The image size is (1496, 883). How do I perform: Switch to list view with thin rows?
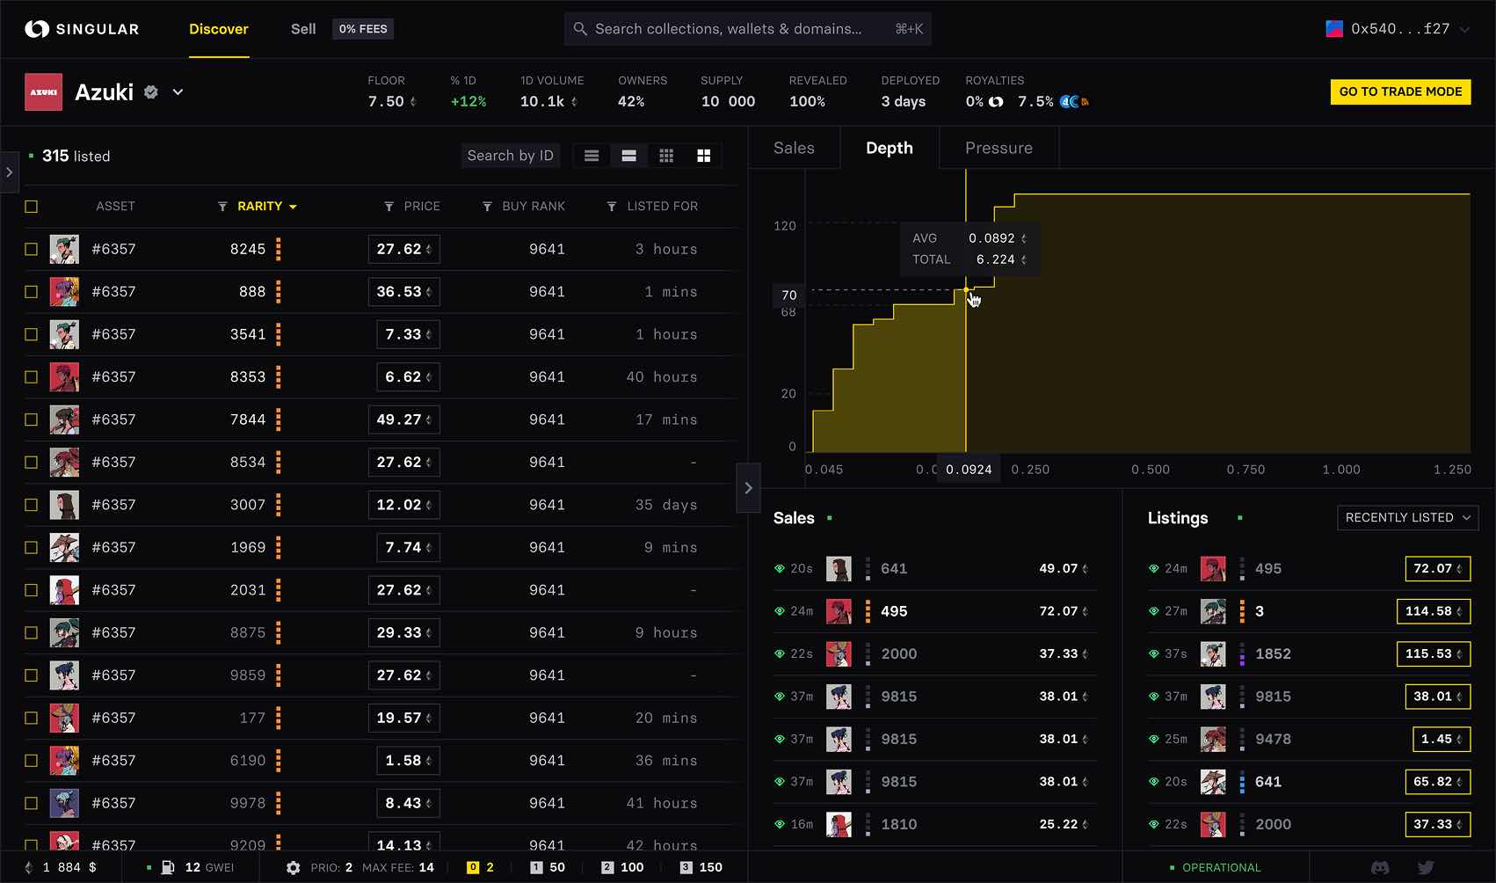point(592,156)
